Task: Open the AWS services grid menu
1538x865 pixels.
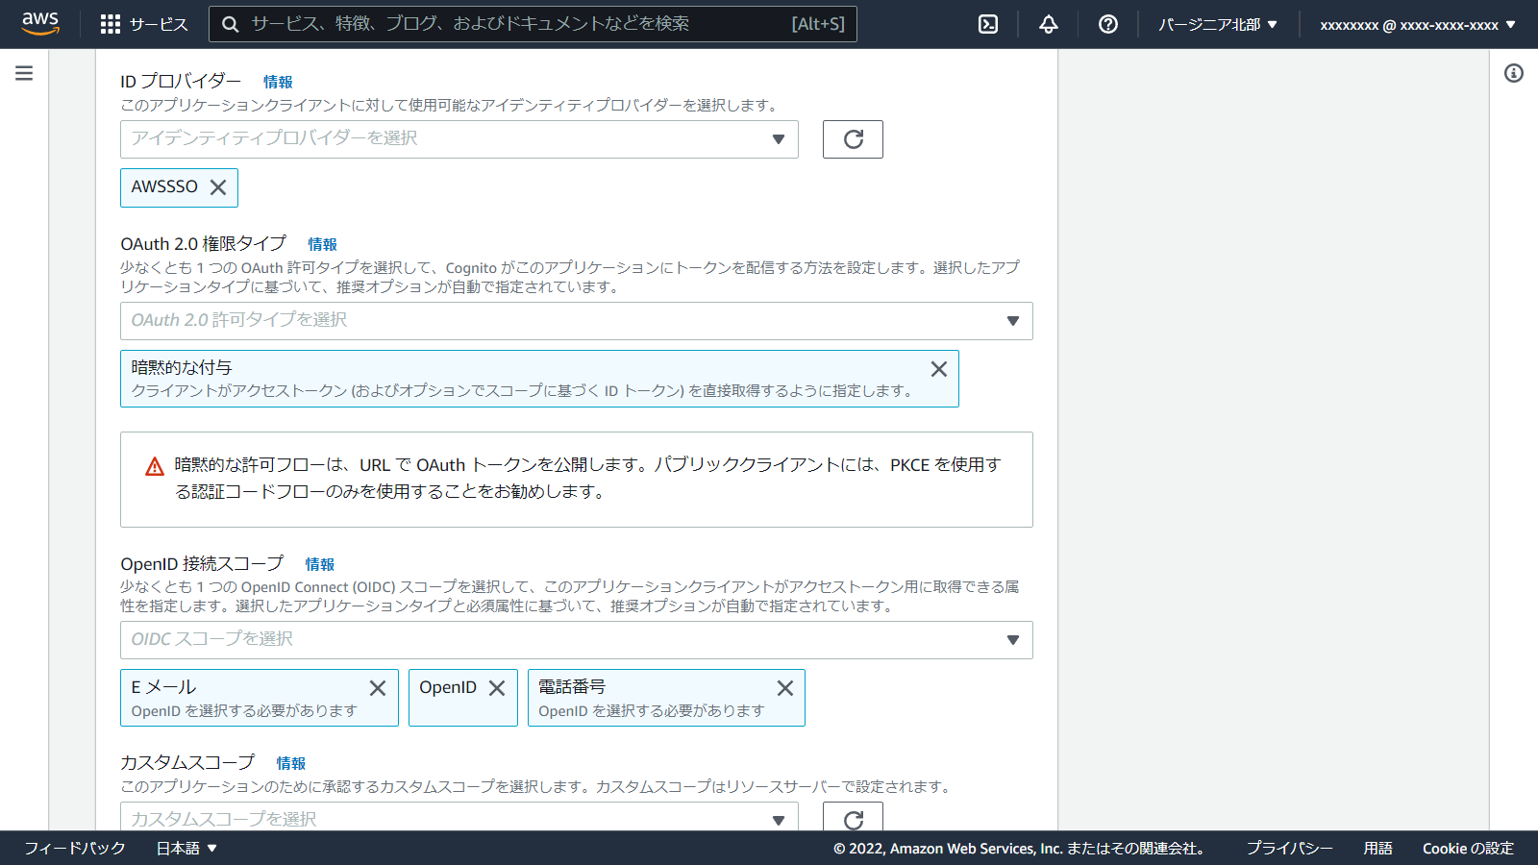Action: pyautogui.click(x=111, y=24)
